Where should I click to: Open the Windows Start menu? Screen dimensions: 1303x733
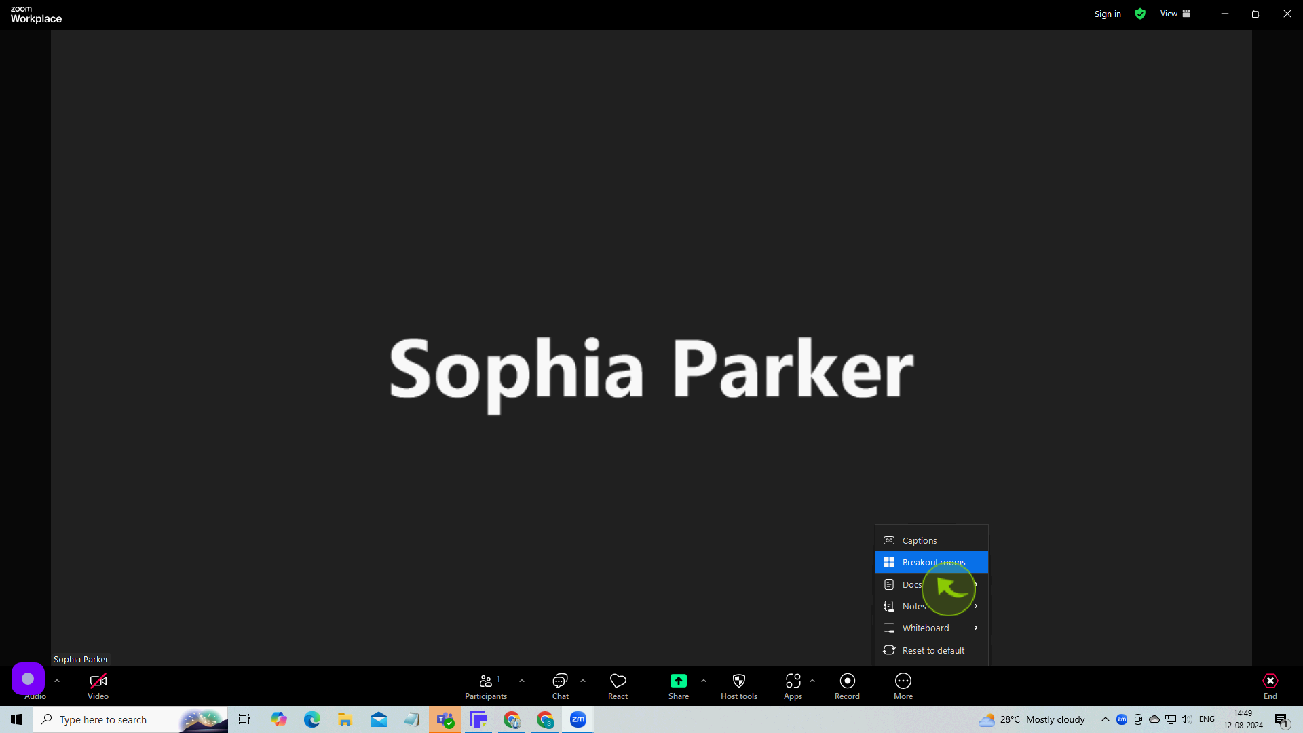coord(16,719)
